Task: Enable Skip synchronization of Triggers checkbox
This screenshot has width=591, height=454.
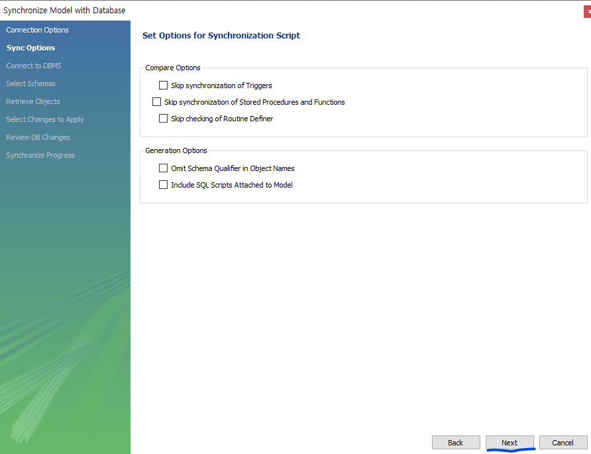Action: pyautogui.click(x=163, y=85)
